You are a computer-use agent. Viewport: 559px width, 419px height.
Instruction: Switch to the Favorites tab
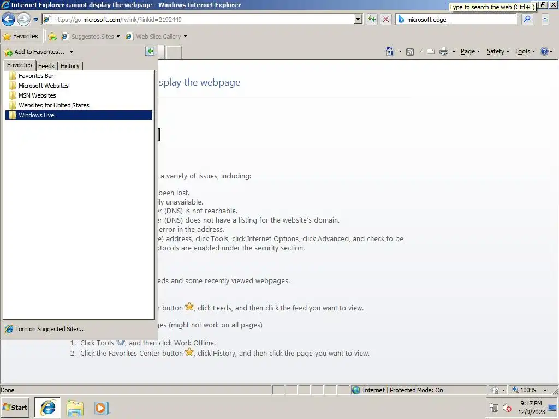pos(20,65)
